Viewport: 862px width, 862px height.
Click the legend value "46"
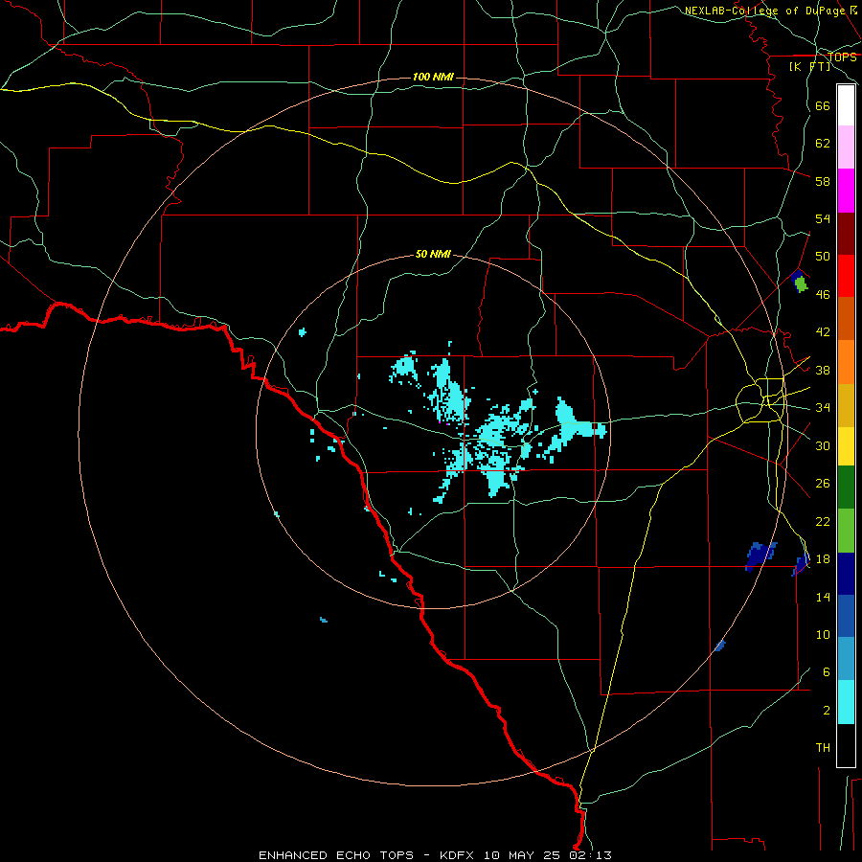pos(823,295)
